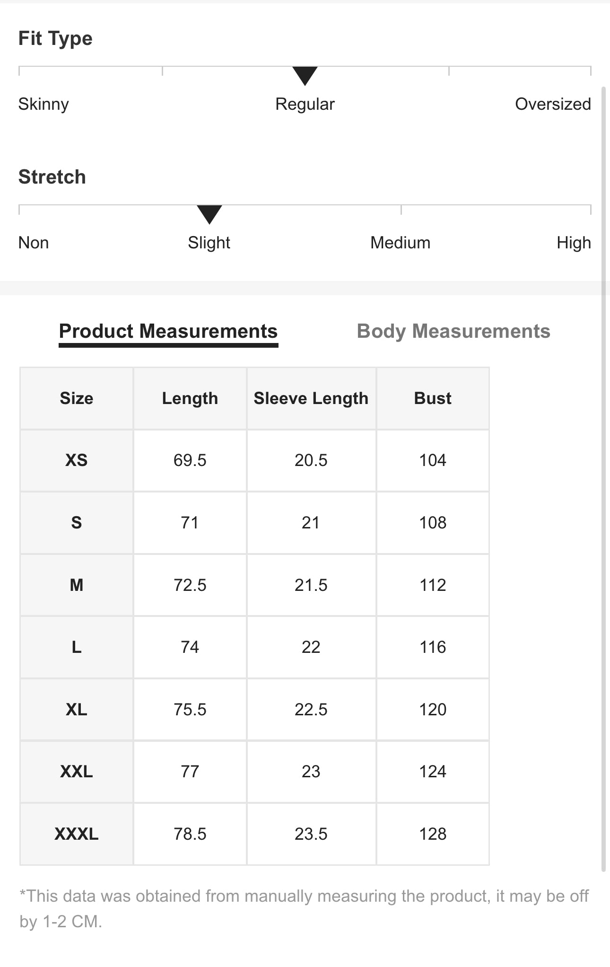The height and width of the screenshot is (967, 610).
Task: Click the XXXL size row label
Action: coord(77,834)
